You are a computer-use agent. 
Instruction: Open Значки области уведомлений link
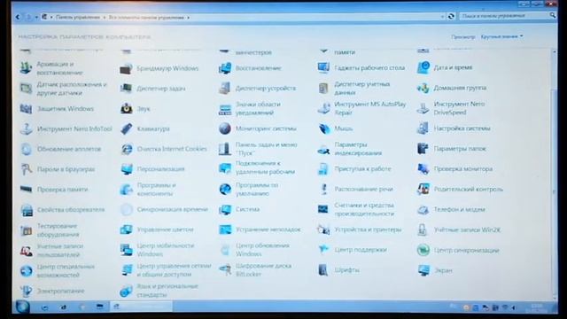pyautogui.click(x=258, y=108)
